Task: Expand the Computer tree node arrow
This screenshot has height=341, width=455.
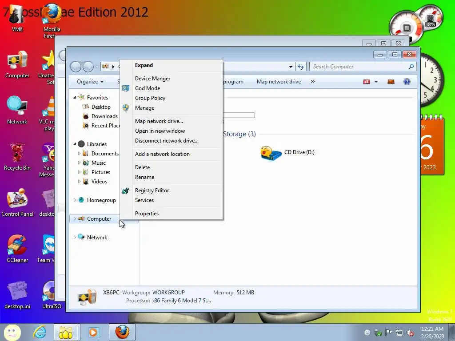Action: [x=75, y=218]
